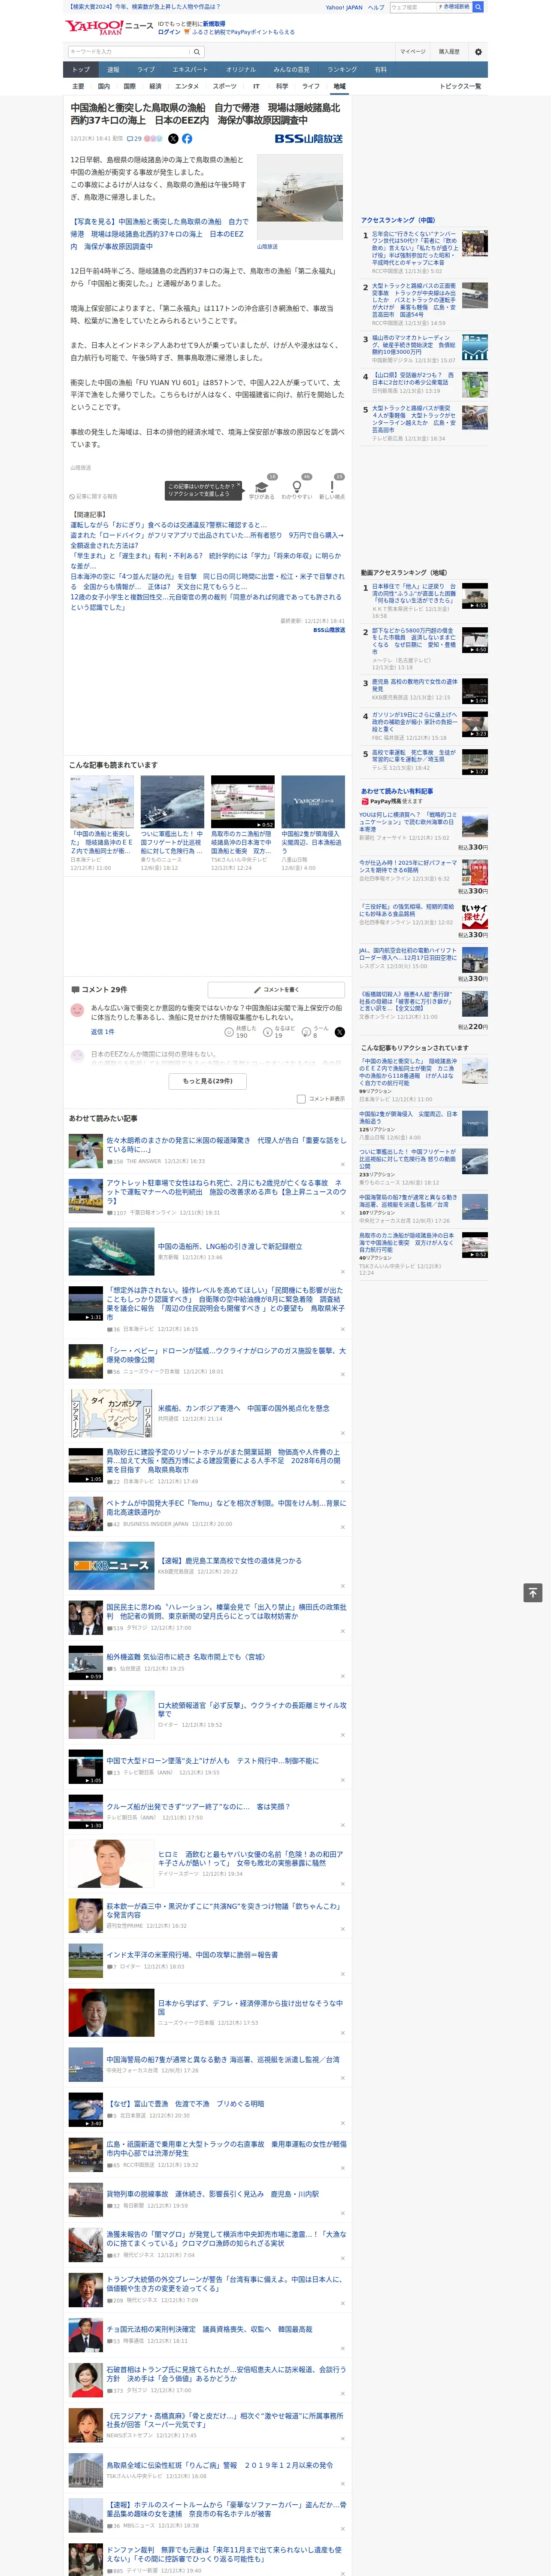Click the BSS山陰放送 broadcaster logo
Screen dimensions: 551x2576
pos(309,139)
